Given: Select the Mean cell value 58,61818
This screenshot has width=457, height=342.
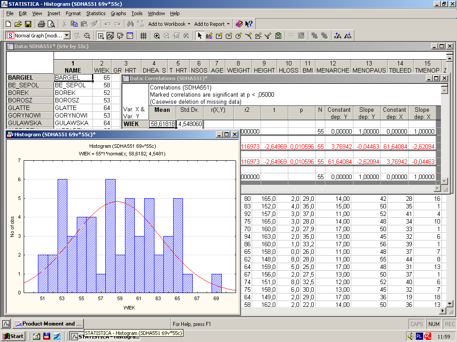Looking at the screenshot, I should (x=162, y=124).
